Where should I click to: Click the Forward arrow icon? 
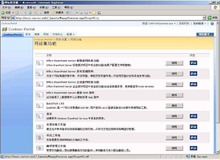pos(17,13)
